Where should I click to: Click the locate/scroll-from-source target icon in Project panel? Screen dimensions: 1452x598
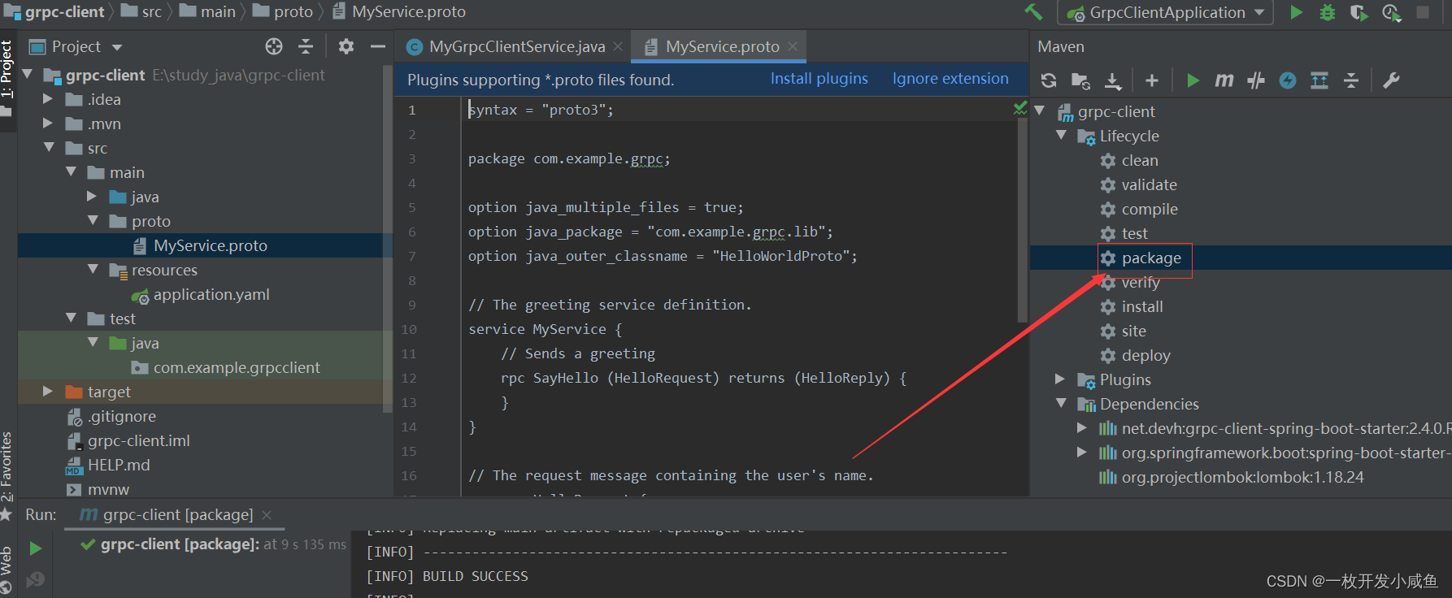coord(274,46)
